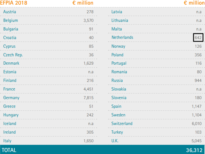This screenshot has height=154, width=205.
Task: Click the Sweden value 1,104
Action: coord(196,115)
